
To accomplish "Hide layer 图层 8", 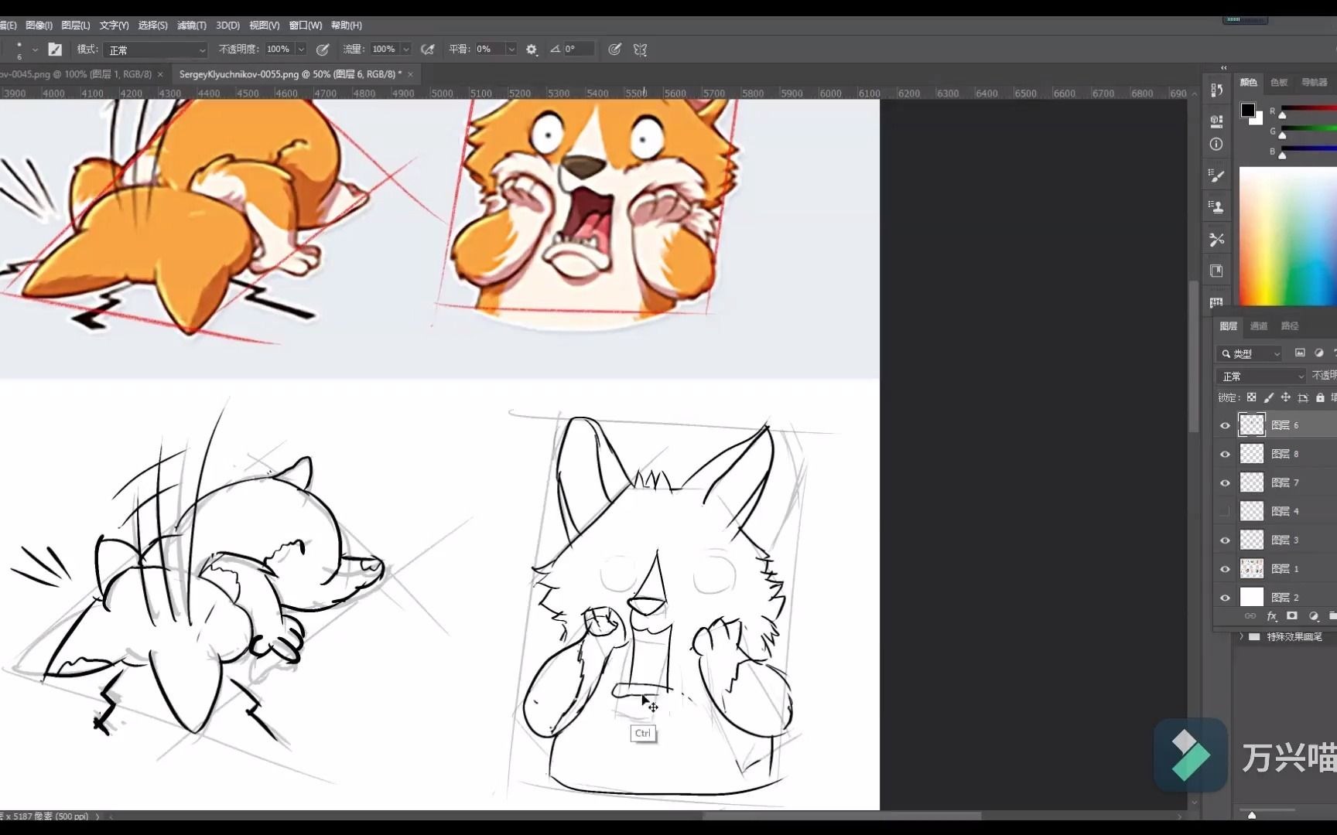I will coord(1225,454).
